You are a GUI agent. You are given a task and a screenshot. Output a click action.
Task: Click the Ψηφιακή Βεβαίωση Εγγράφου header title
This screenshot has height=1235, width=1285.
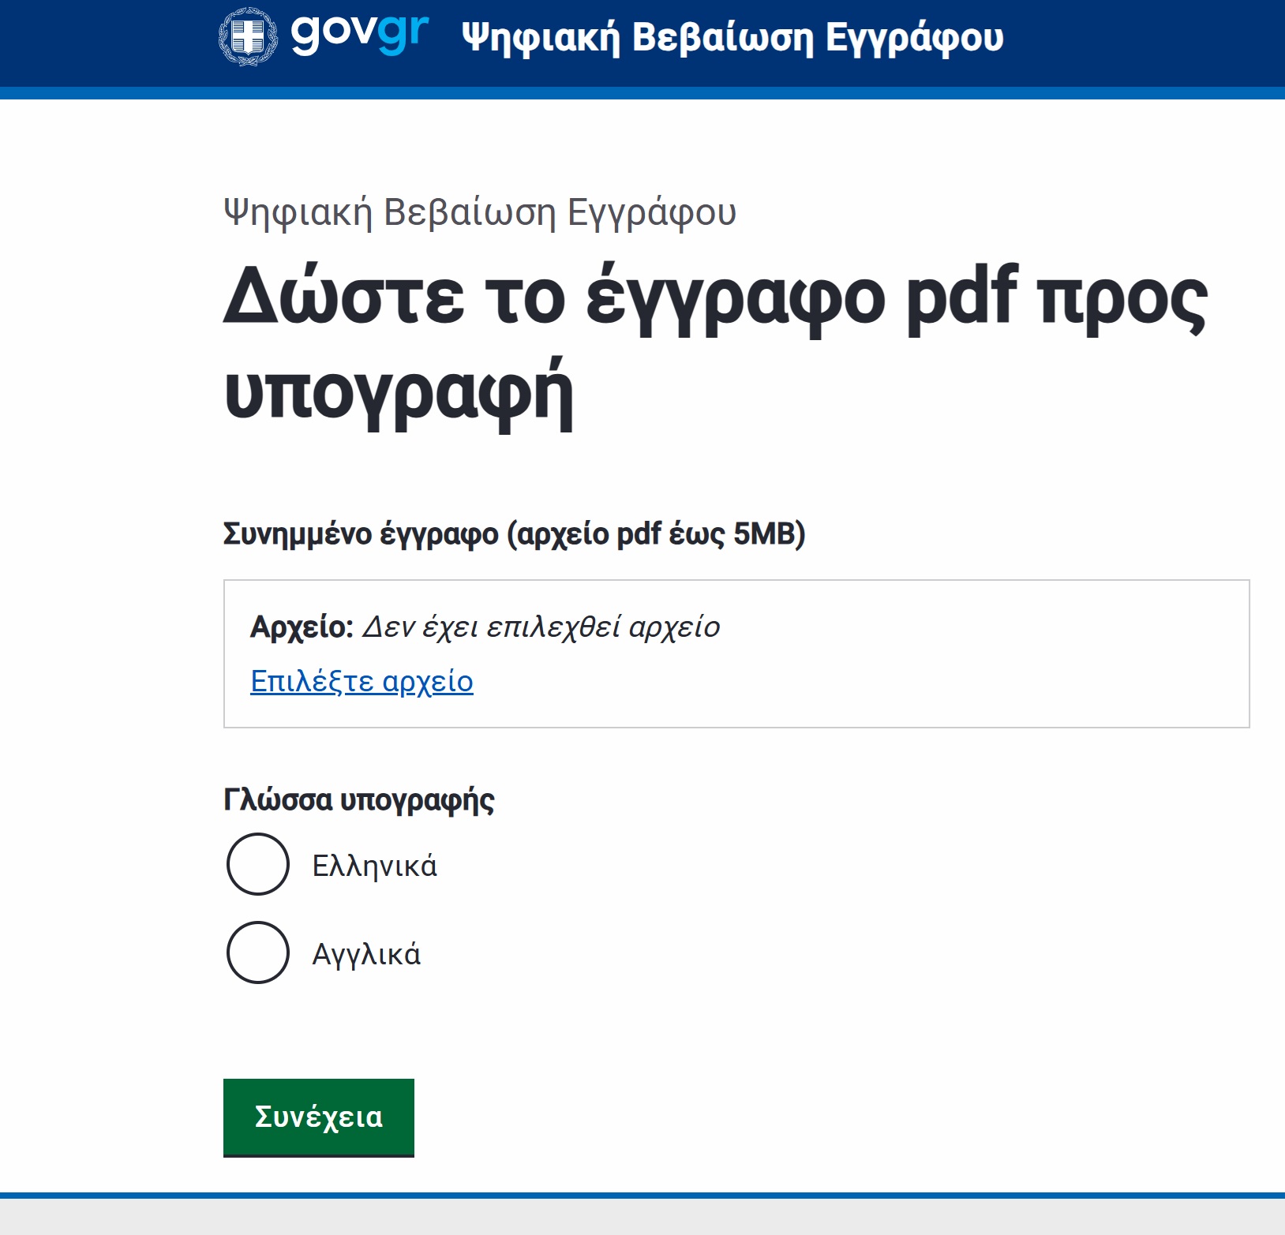(731, 36)
